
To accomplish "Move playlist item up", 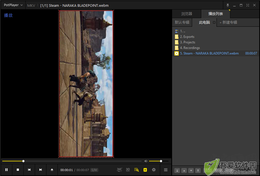I will click(184, 170).
